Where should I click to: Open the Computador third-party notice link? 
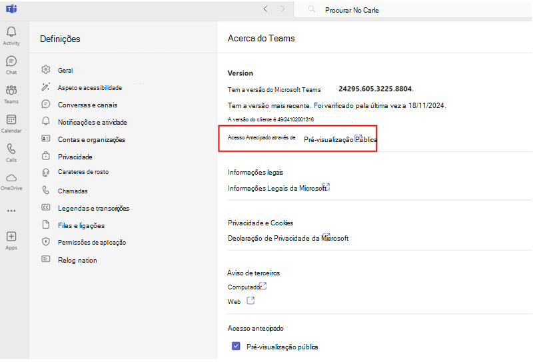click(x=245, y=287)
